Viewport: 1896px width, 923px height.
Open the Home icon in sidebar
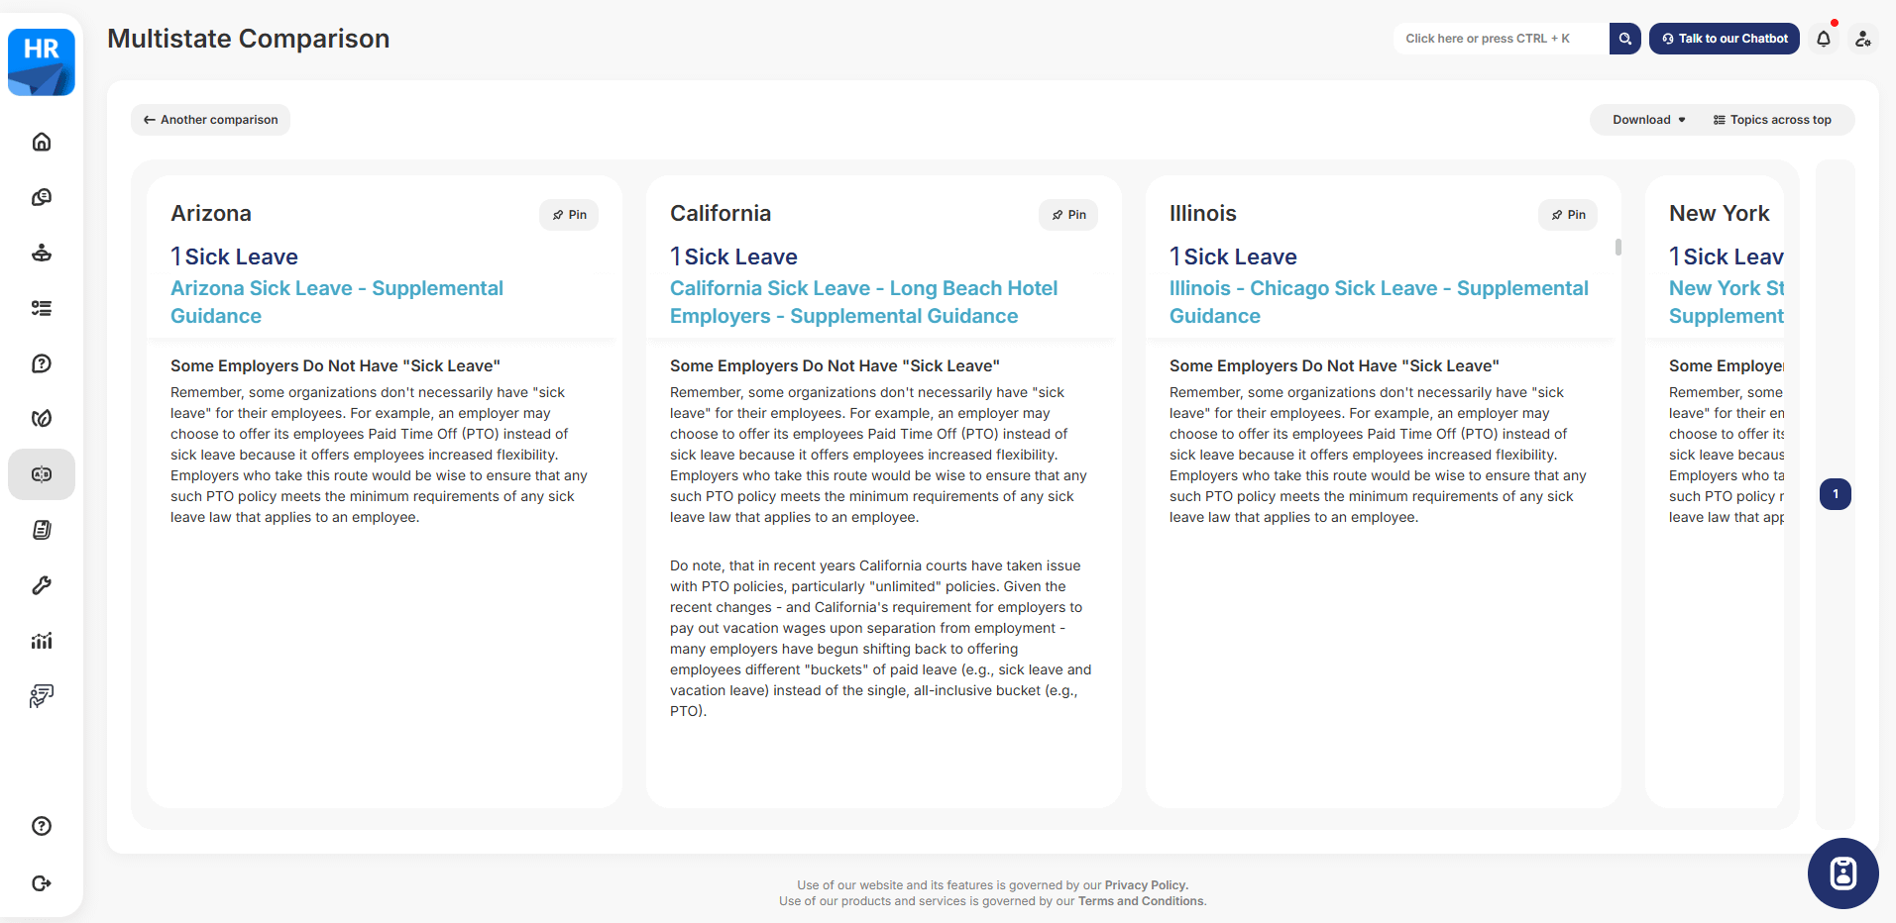tap(42, 142)
